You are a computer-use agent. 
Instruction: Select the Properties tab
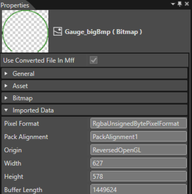15,5
